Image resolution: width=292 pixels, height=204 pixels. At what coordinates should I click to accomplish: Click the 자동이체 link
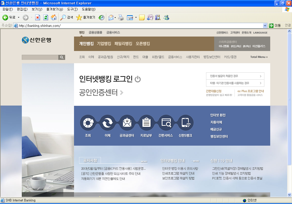(x=216, y=122)
